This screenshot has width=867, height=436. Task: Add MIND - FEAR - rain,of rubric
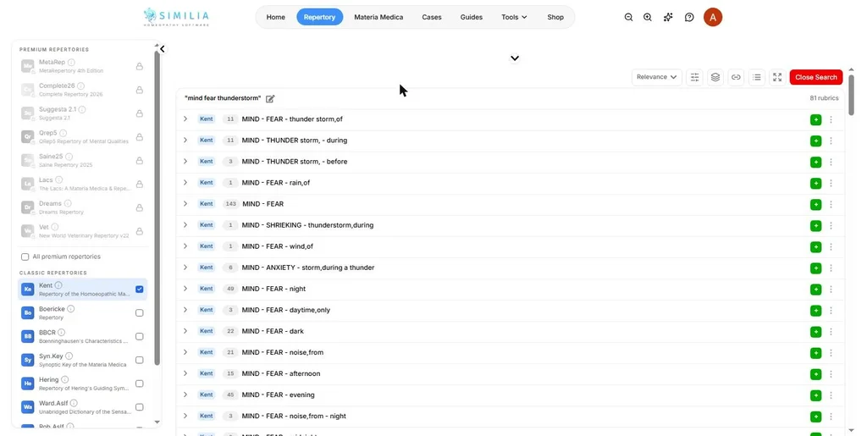coord(815,184)
